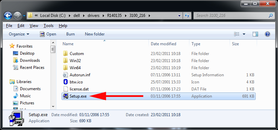This screenshot has height=130, width=278.
Task: Click the Desktop icon in sidebar
Action: pyautogui.click(x=16, y=53)
